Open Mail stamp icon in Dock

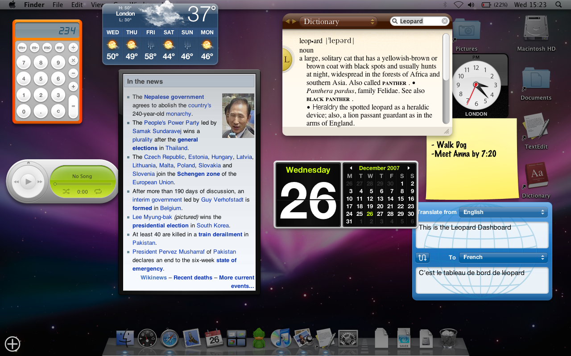tap(192, 339)
